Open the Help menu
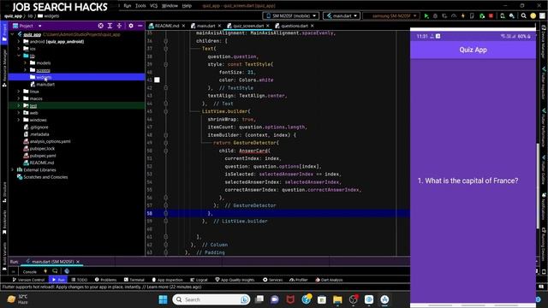Screen dimensions: 548x308 187,6
